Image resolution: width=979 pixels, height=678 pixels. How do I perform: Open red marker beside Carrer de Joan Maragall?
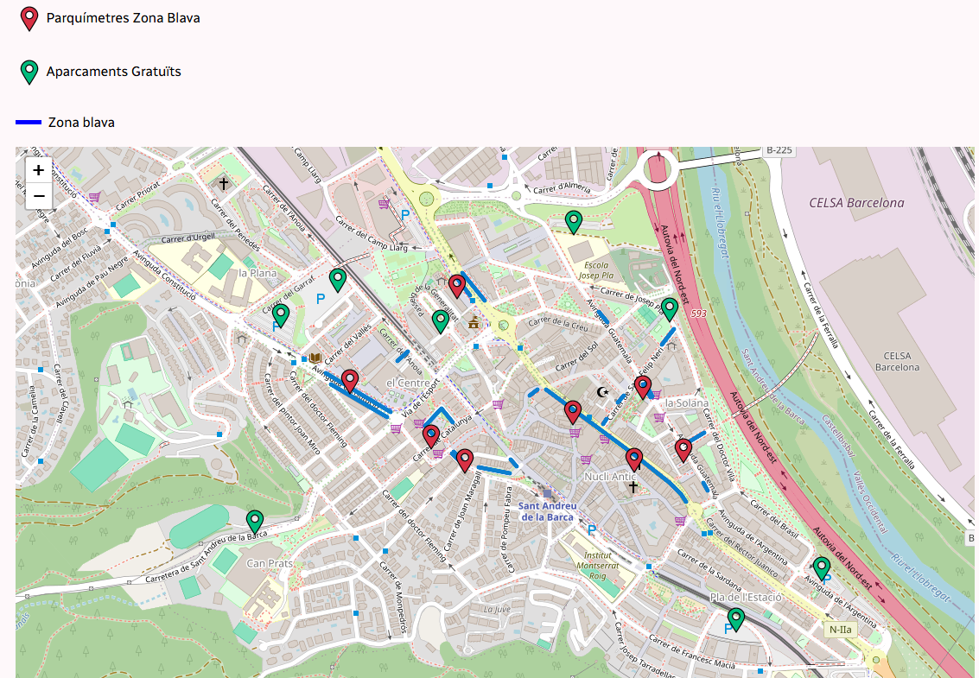[x=465, y=460]
